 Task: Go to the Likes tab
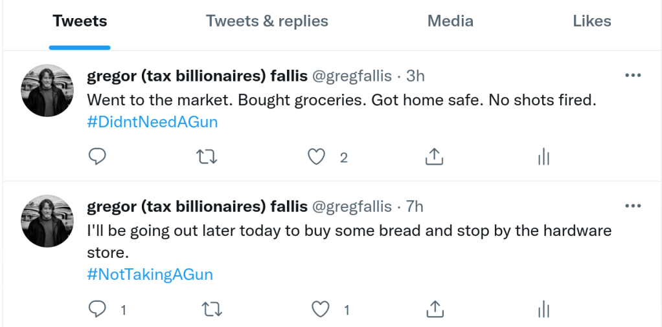tap(591, 21)
